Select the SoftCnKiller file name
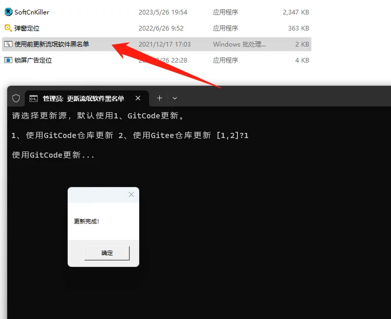The width and height of the screenshot is (391, 319). point(32,12)
